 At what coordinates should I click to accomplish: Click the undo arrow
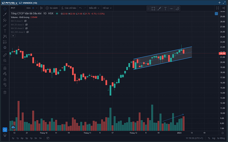point(80,8)
